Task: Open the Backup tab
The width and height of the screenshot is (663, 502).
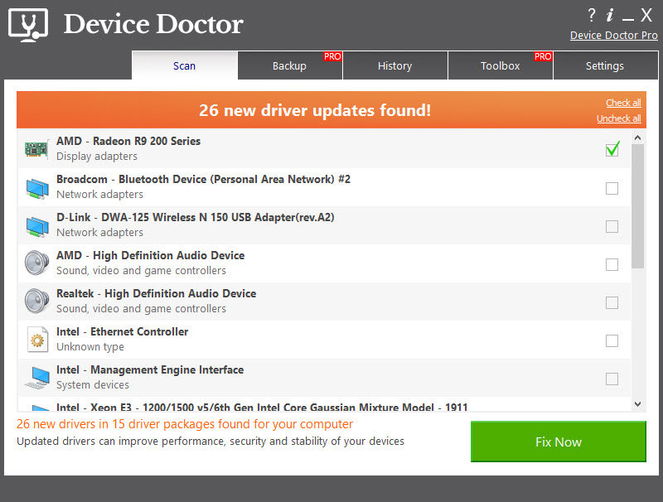Action: [289, 65]
